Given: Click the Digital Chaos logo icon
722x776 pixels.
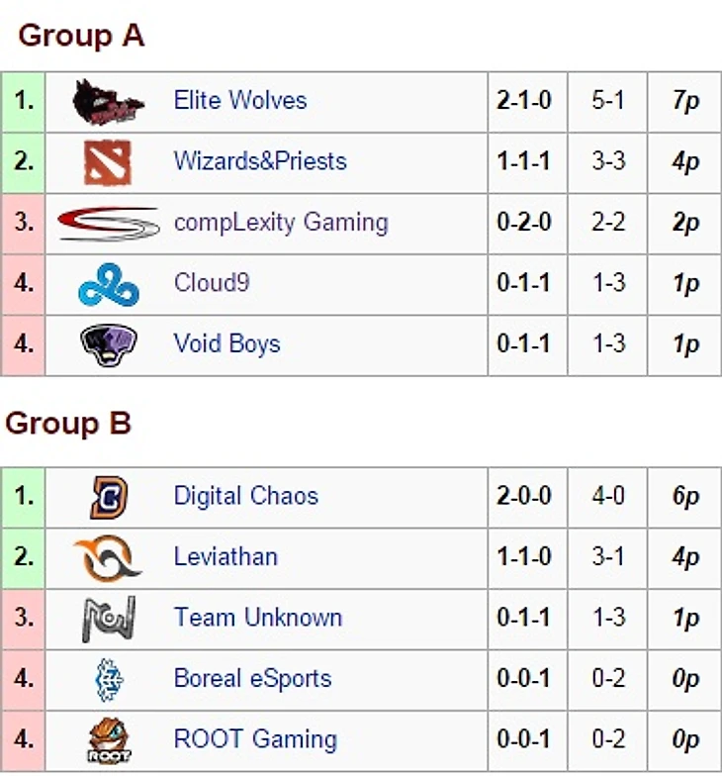Looking at the screenshot, I should [108, 497].
